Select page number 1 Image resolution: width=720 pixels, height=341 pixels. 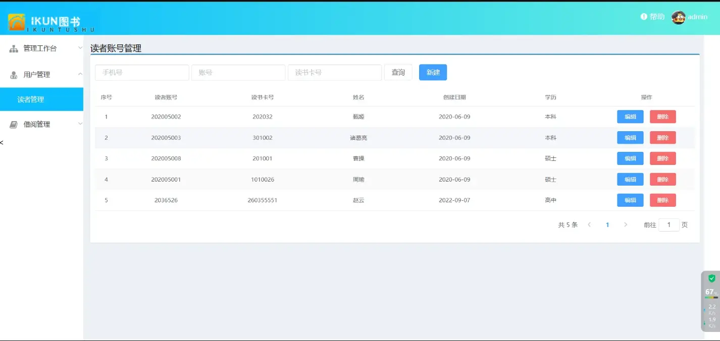point(607,225)
